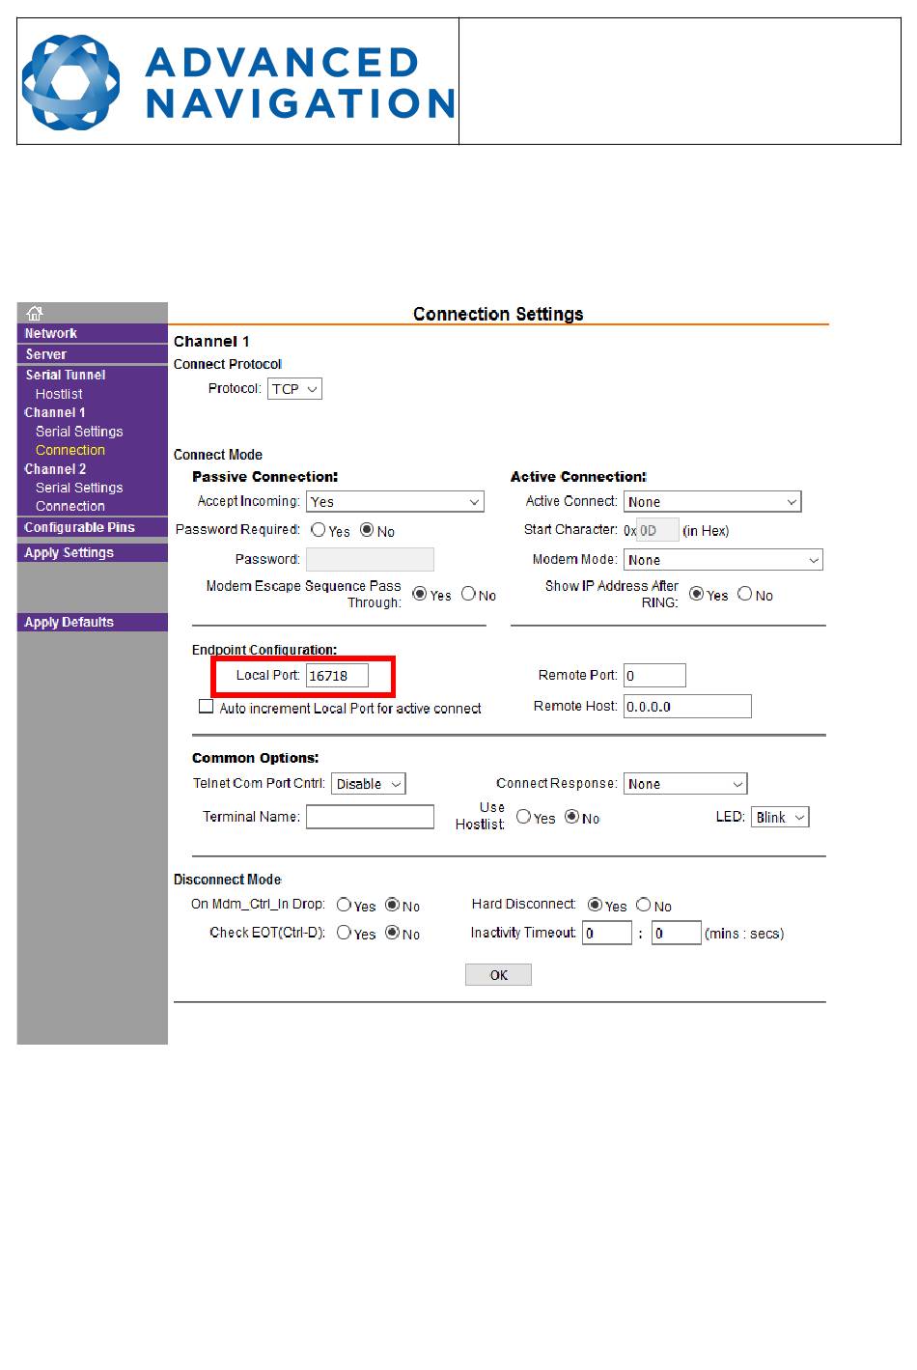Screen dimensions: 917x1370
Task: Open the Protocol TCP dropdown
Action: tap(294, 389)
